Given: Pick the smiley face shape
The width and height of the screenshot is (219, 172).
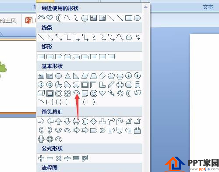Looking at the screenshot, I should pyautogui.click(x=94, y=93).
